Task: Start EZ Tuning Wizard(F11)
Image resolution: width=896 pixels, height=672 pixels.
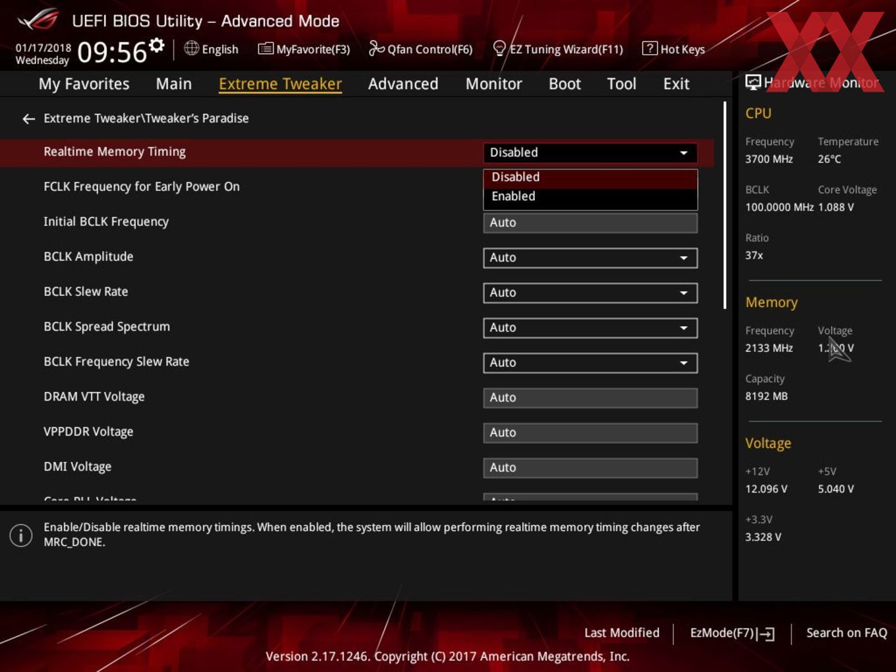Action: point(566,49)
